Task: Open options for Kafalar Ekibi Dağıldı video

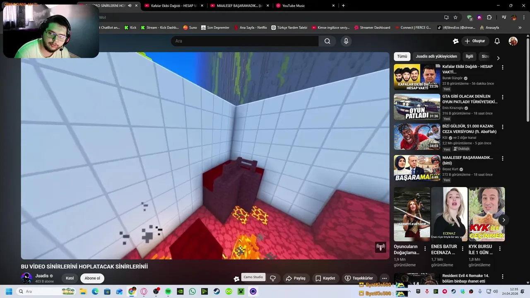Action: pos(503,67)
